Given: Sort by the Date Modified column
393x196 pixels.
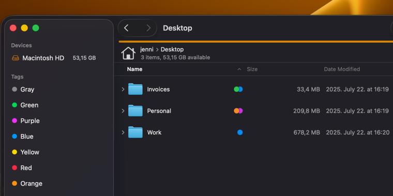Looking at the screenshot, I should coord(342,69).
